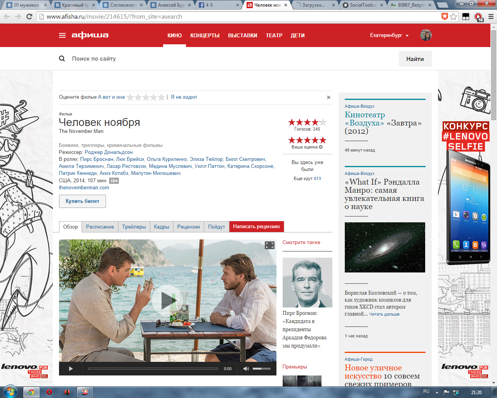Remove your rating with the small X icon
497x398 pixels.
pyautogui.click(x=321, y=147)
